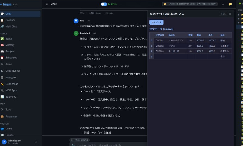
Task: Expand the third folder in file tree
Action: coord(239,23)
